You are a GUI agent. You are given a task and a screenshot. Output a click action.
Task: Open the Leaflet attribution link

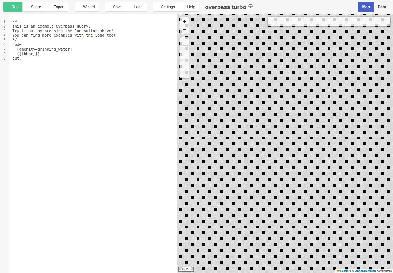[345, 271]
